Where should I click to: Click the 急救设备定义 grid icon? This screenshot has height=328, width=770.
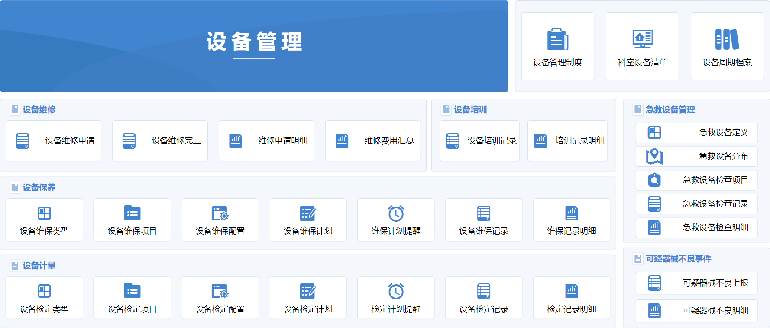point(654,133)
